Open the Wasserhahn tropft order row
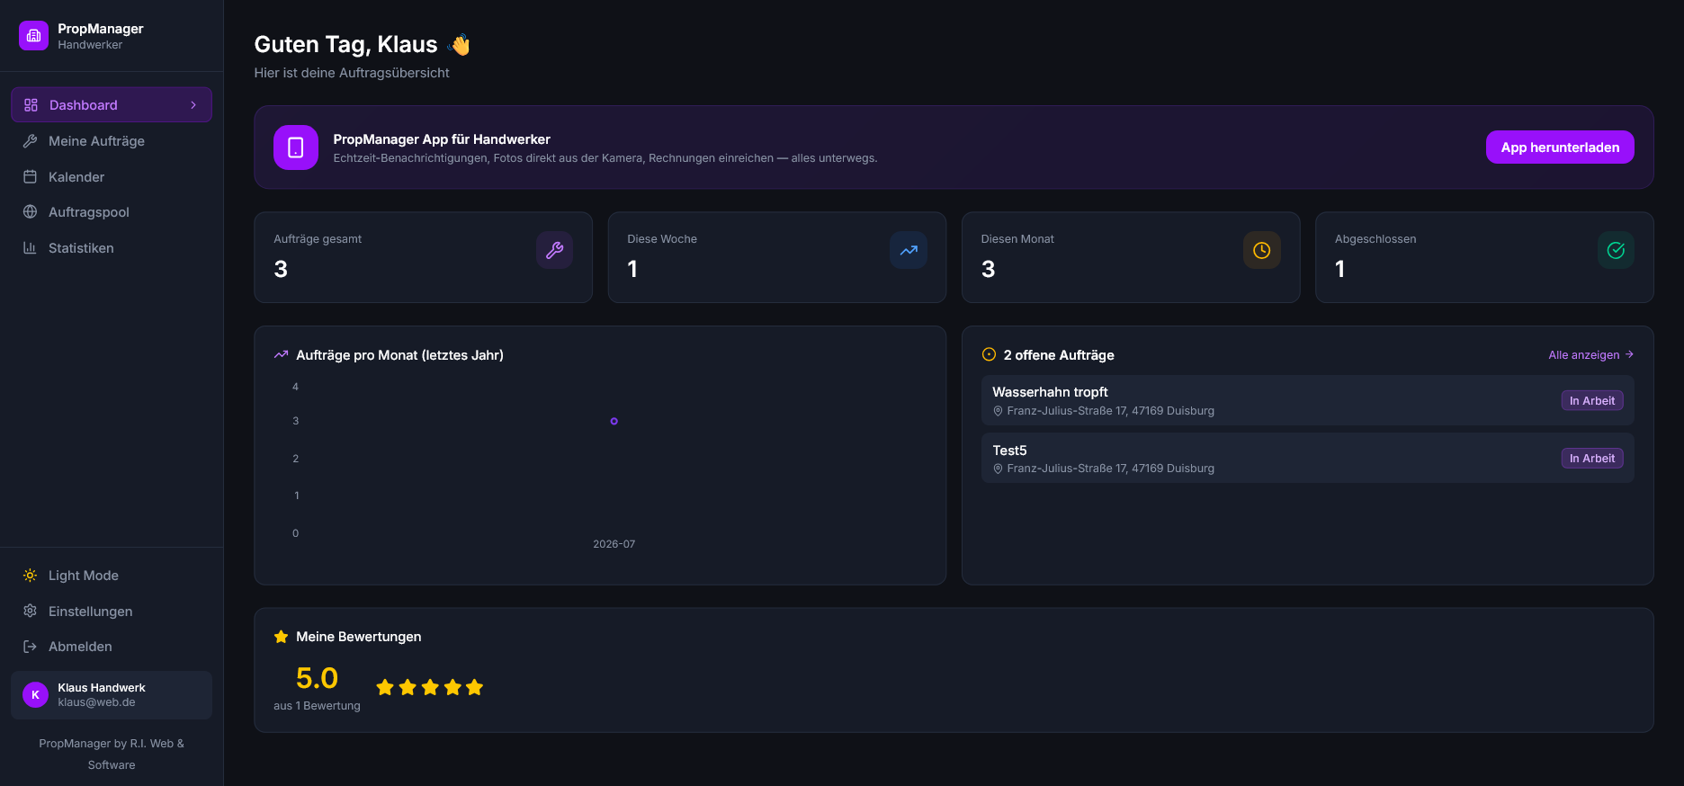The image size is (1684, 786). click(1307, 400)
